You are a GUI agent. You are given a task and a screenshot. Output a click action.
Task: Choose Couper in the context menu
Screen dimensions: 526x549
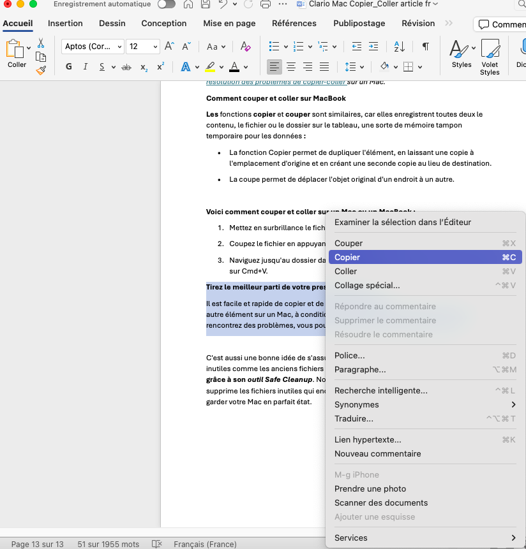coord(425,244)
